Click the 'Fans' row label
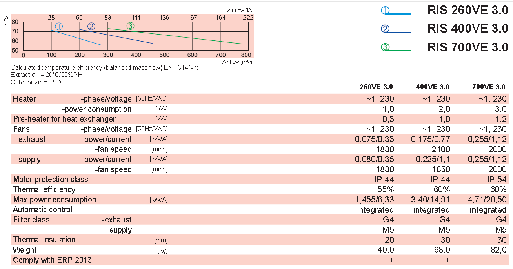The width and height of the screenshot is (513, 269). tap(21, 129)
